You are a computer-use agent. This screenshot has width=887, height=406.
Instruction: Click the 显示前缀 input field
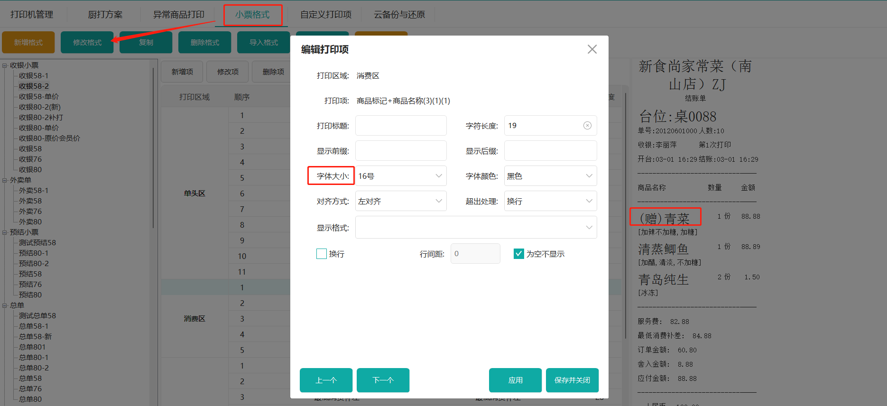tap(401, 151)
